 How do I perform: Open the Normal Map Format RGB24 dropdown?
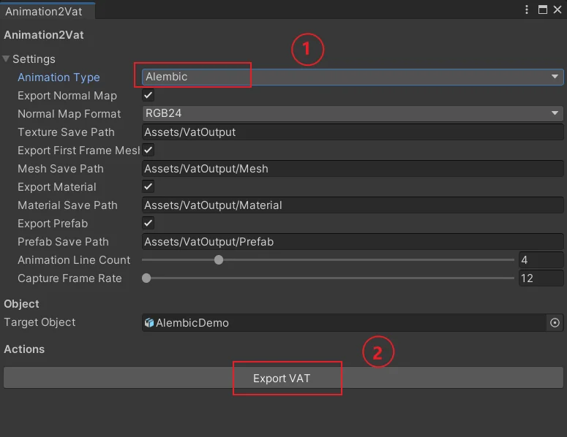pyautogui.click(x=353, y=113)
